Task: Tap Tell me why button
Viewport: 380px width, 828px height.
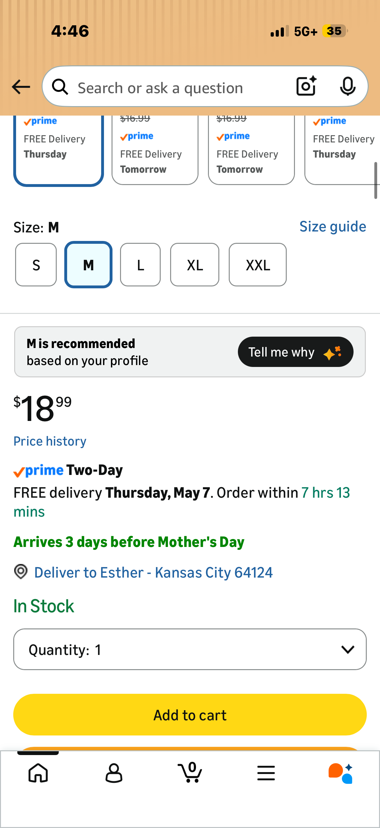Action: coord(295,352)
